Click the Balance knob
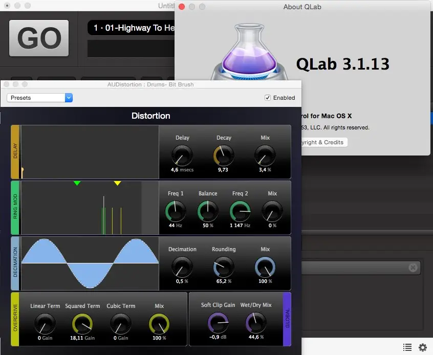 208,211
